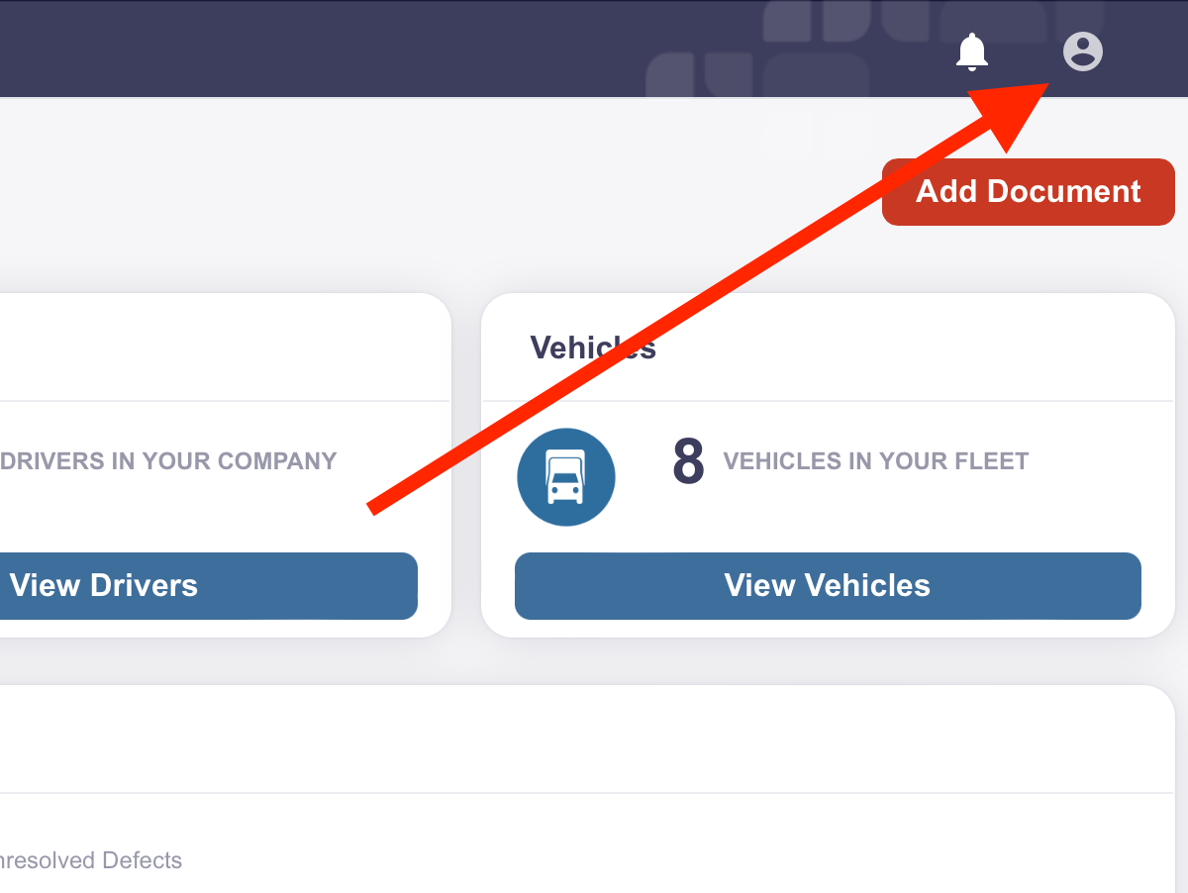
Task: Select the Unresolved Defects text
Action: pyautogui.click(x=91, y=860)
